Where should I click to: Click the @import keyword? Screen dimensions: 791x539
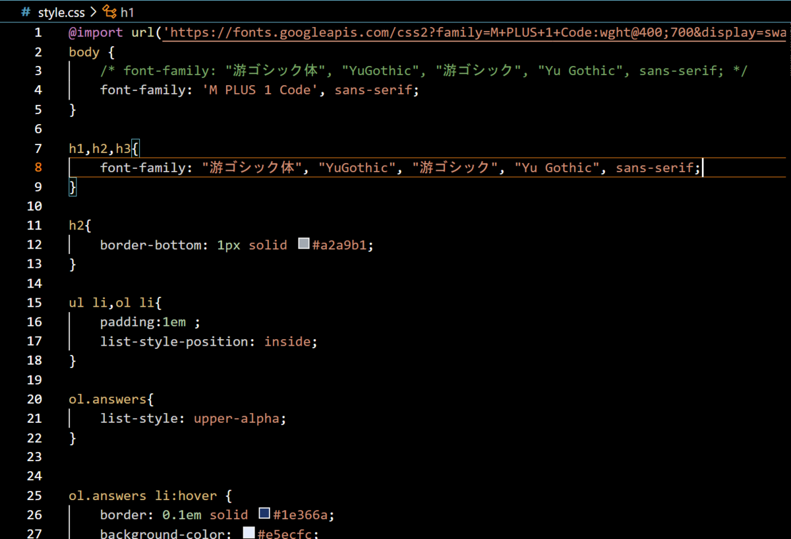tap(96, 32)
